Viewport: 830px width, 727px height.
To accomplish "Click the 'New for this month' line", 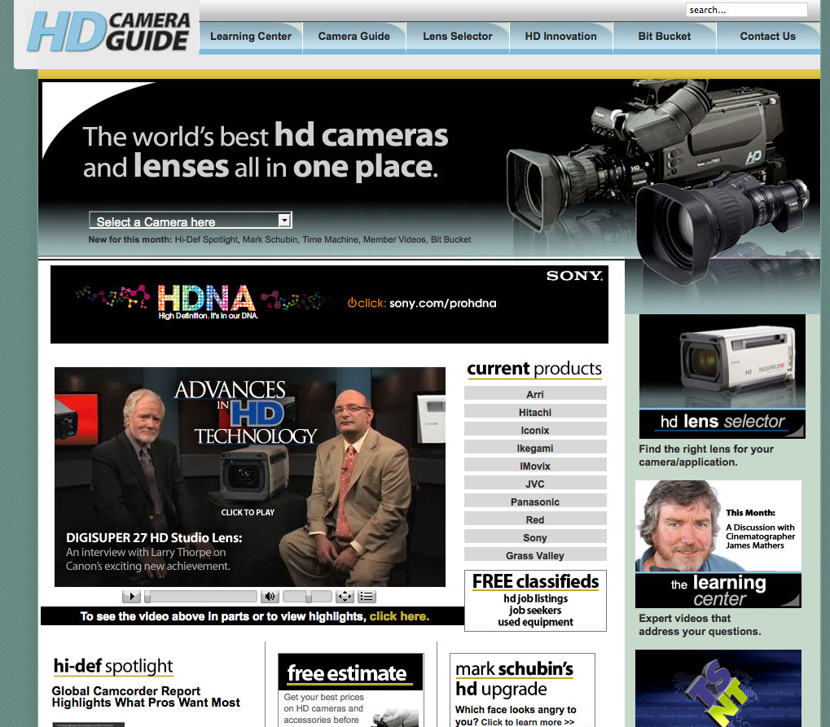I will coord(279,239).
